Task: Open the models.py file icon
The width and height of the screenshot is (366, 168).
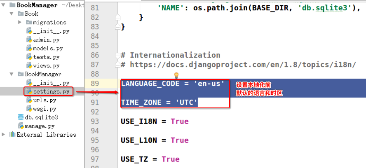Action: [29, 48]
